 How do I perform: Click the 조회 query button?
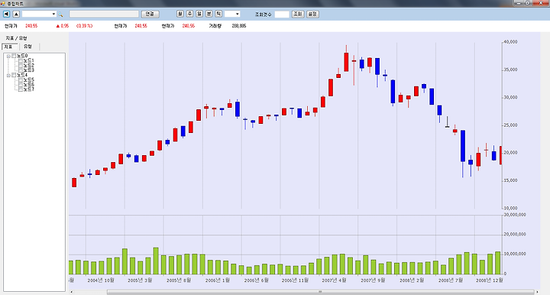298,14
